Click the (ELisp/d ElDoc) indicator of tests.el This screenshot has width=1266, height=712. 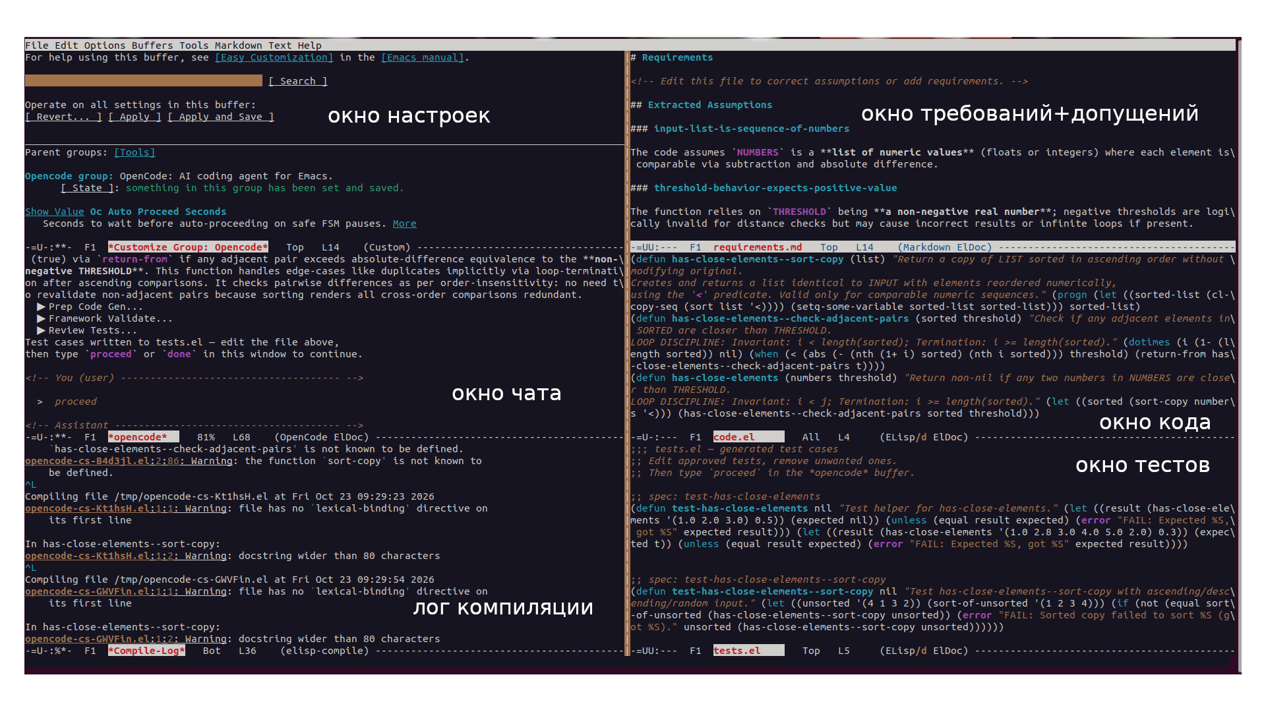click(x=924, y=651)
